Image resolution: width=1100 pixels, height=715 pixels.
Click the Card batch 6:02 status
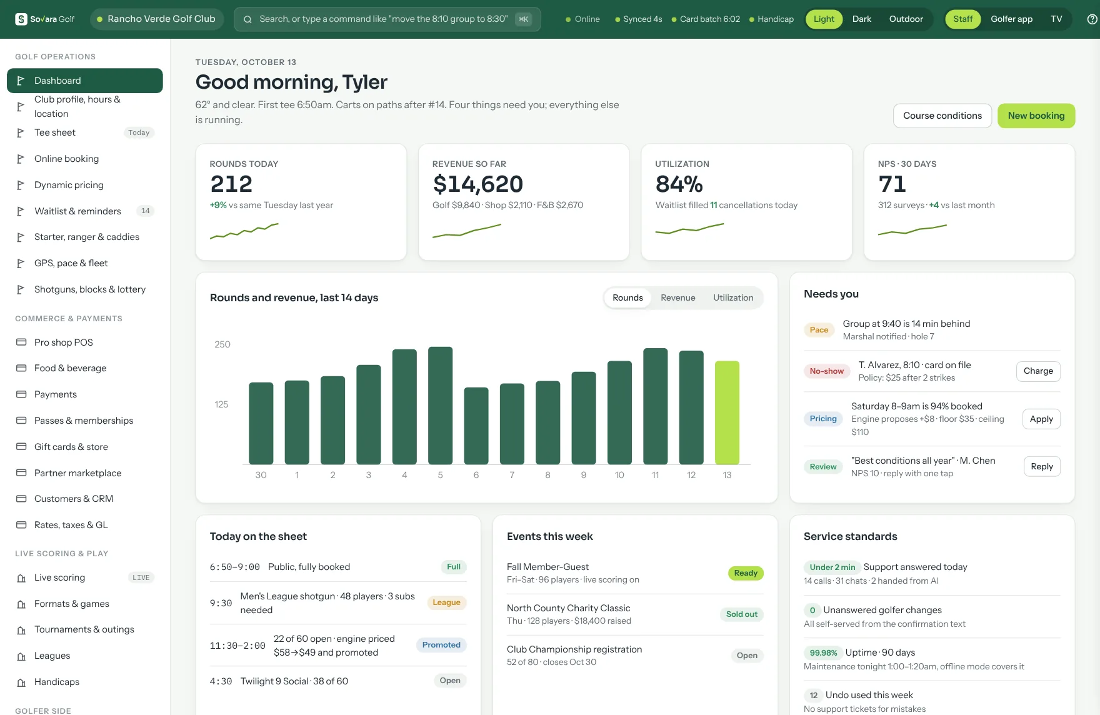[706, 19]
